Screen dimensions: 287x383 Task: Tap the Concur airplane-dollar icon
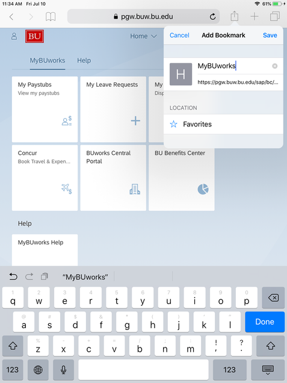67,189
